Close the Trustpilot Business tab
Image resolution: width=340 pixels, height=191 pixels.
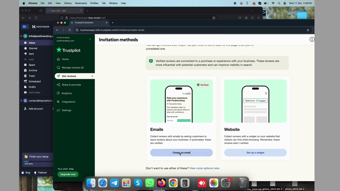click(107, 23)
